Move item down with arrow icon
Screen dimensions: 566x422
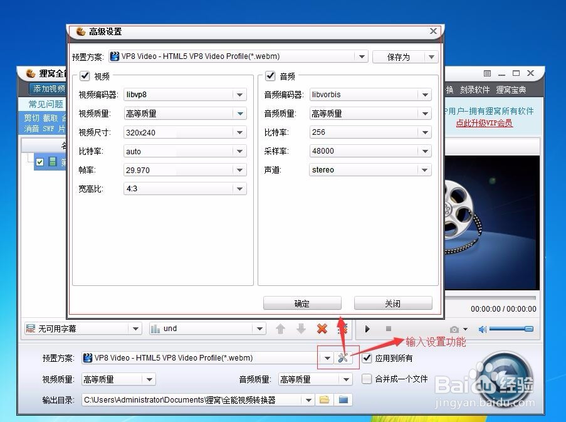coord(301,329)
